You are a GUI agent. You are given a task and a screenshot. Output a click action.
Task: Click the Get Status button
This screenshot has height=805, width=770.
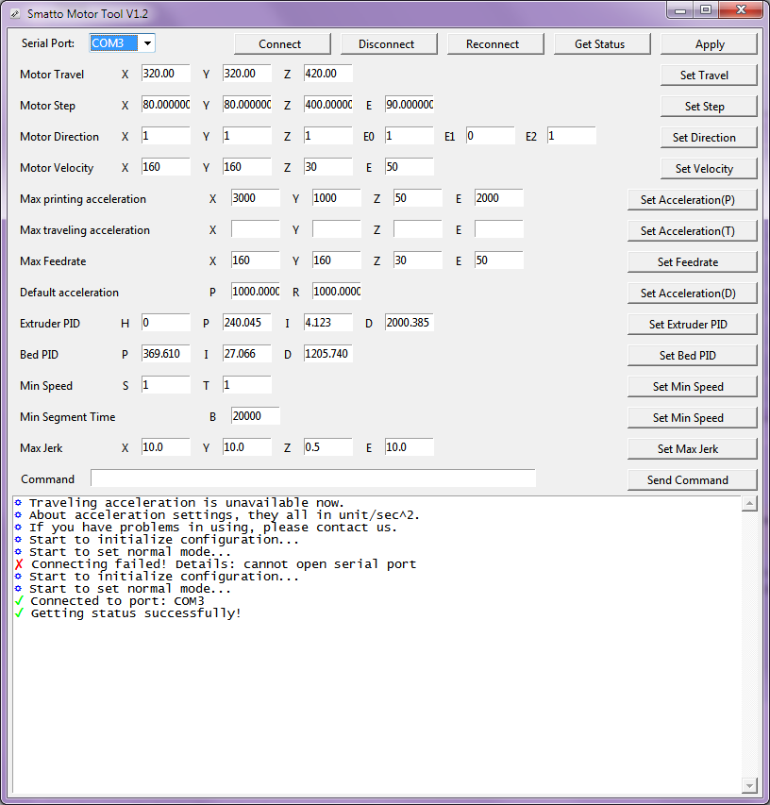[x=602, y=44]
